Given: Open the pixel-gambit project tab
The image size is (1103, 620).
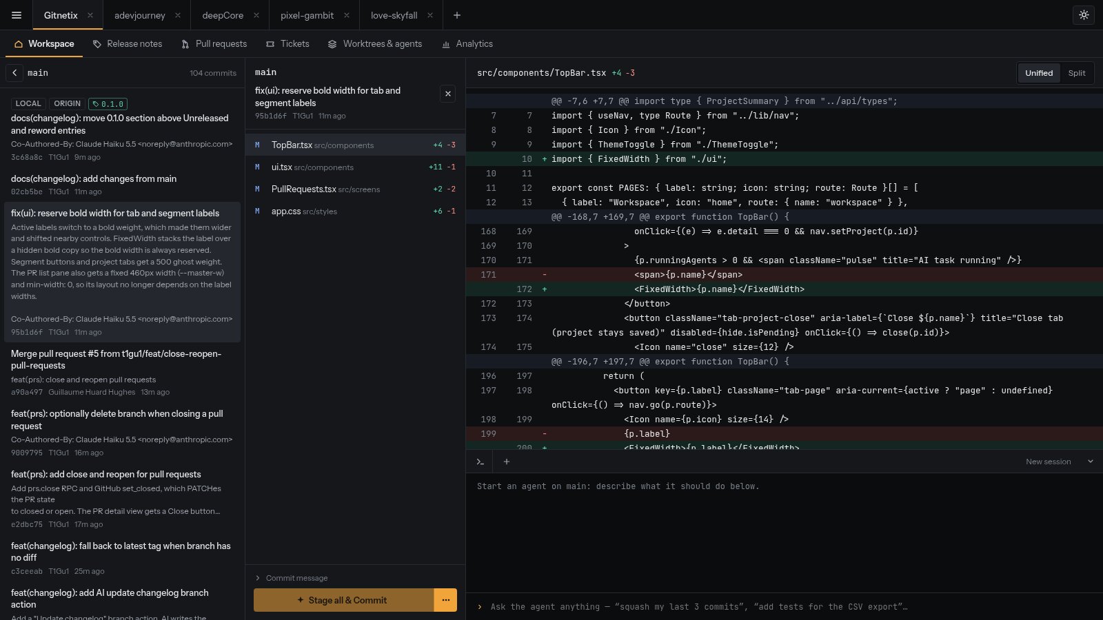Looking at the screenshot, I should (x=307, y=15).
